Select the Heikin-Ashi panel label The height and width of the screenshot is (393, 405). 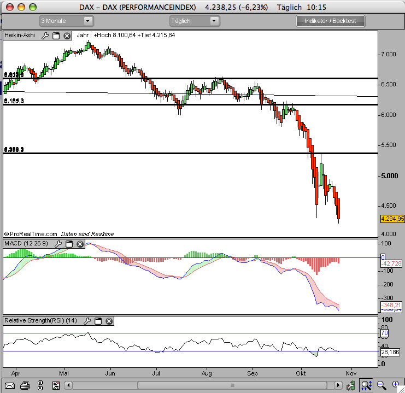20,35
